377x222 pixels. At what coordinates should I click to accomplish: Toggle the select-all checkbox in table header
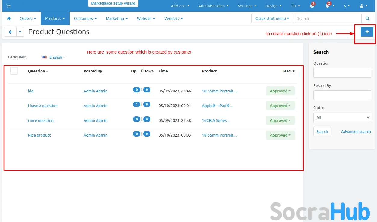point(14,71)
